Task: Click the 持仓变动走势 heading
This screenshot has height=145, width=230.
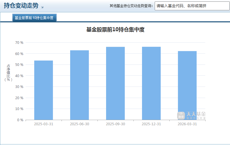Action: (x=21, y=6)
